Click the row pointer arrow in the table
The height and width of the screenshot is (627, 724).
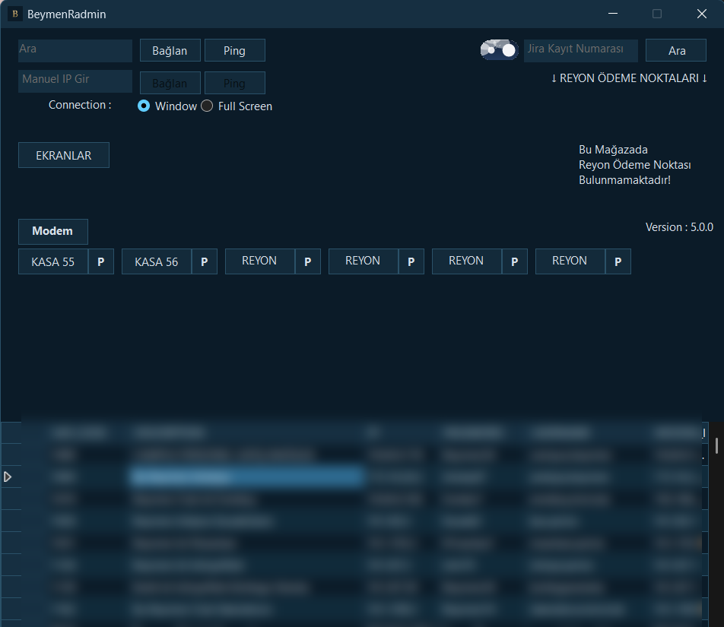pyautogui.click(x=8, y=477)
